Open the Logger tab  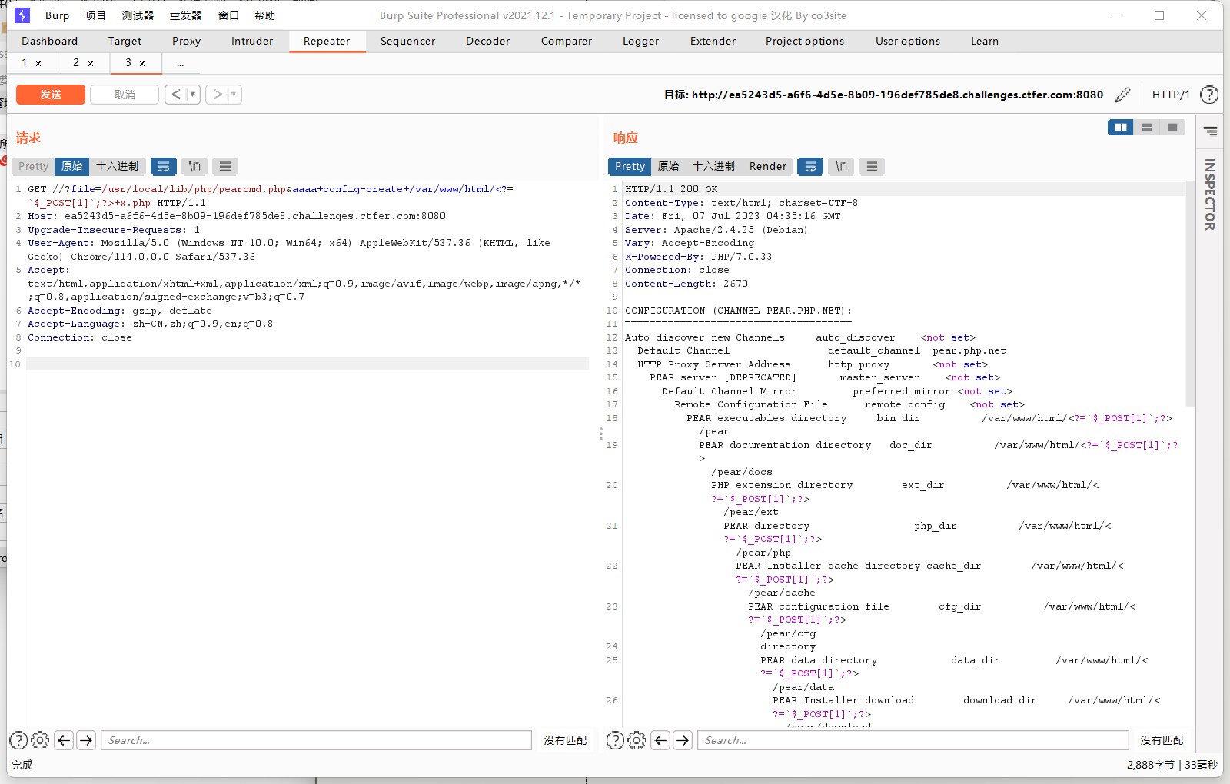[641, 42]
